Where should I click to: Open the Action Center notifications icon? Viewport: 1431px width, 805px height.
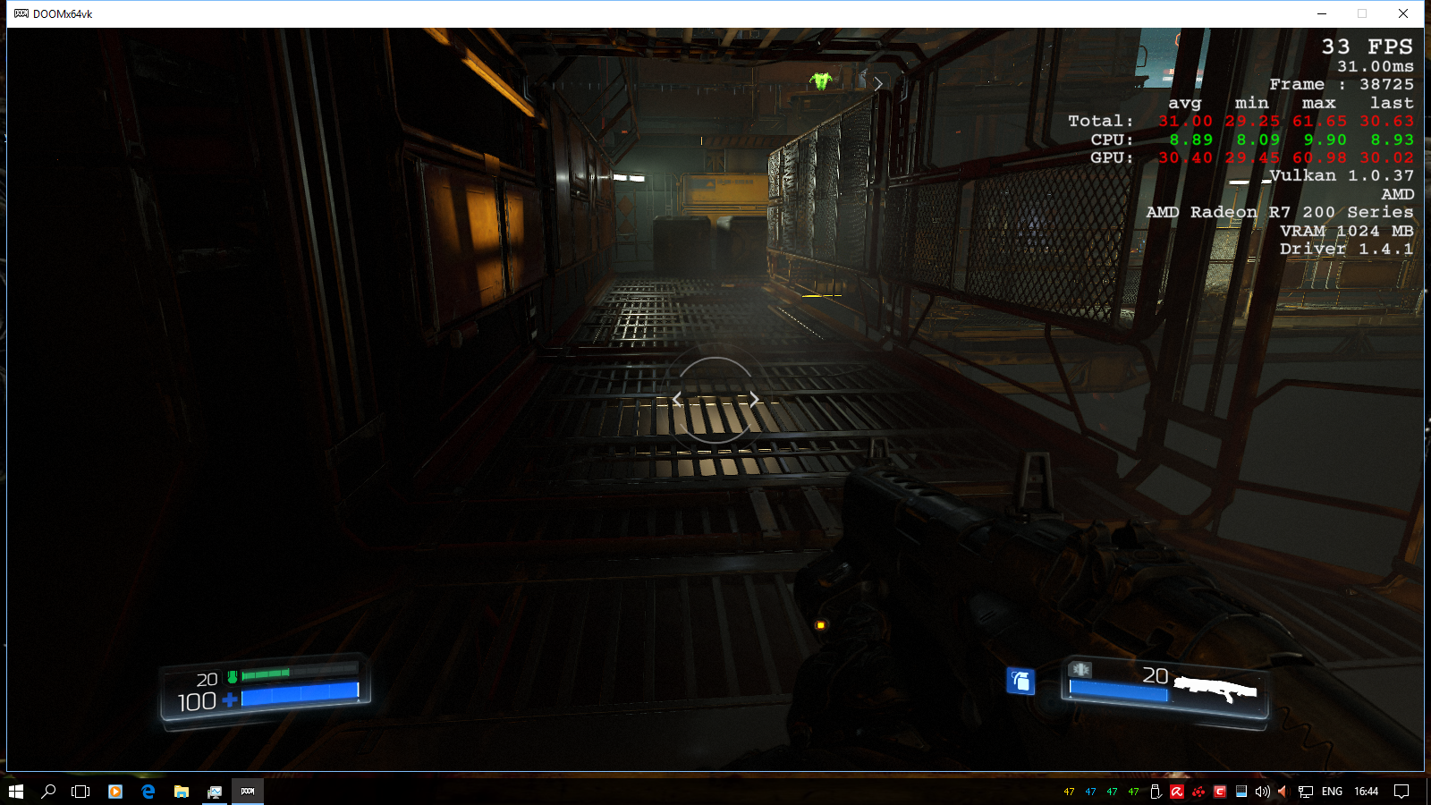tap(1401, 792)
